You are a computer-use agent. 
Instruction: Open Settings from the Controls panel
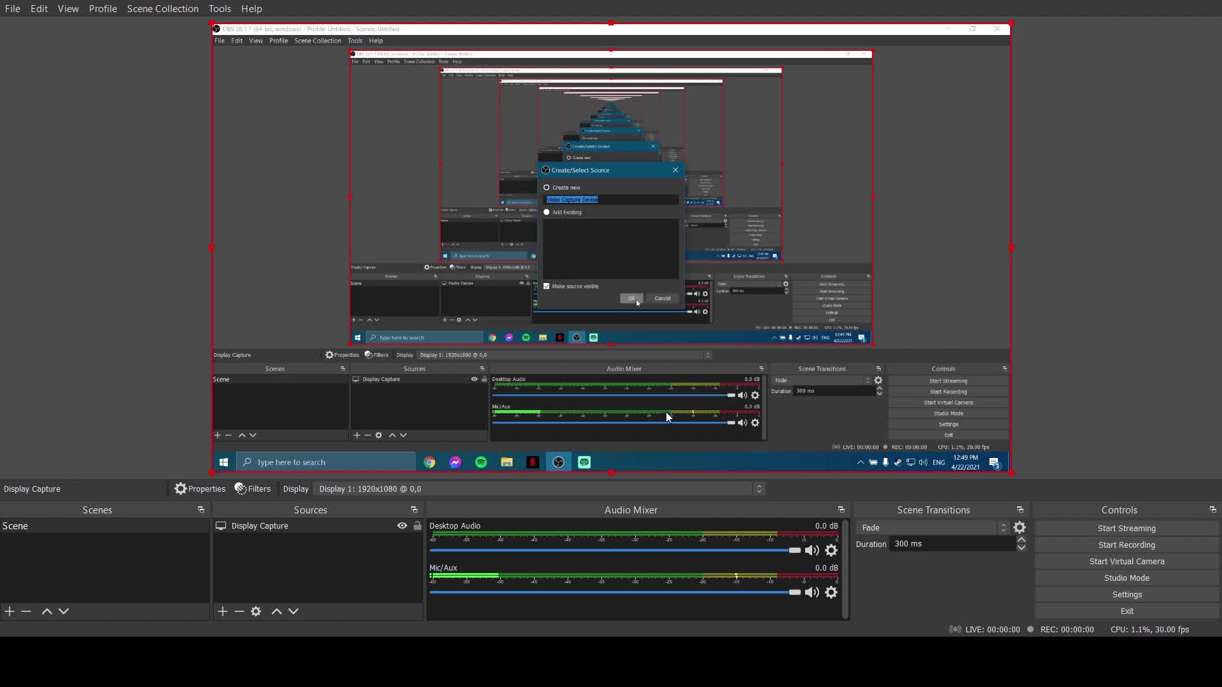(1127, 594)
